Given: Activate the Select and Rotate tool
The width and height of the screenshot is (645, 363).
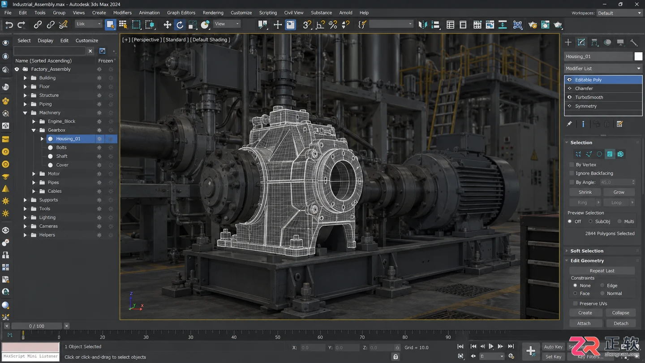Looking at the screenshot, I should click(x=180, y=25).
